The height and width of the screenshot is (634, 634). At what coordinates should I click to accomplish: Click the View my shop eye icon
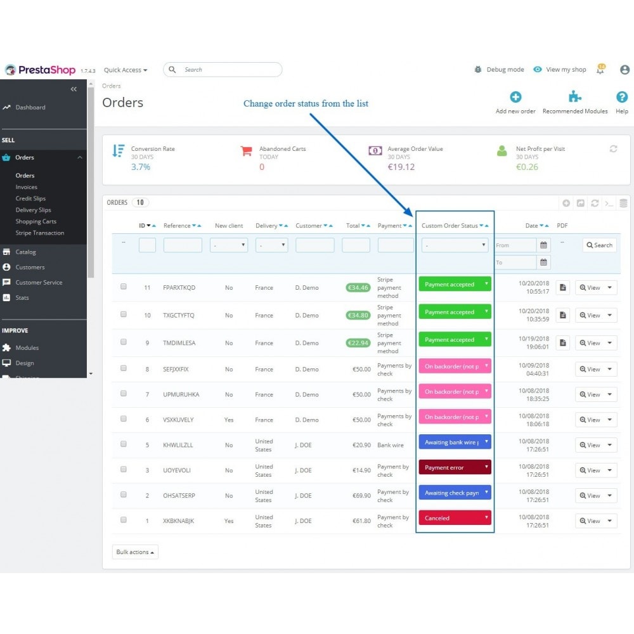click(538, 70)
